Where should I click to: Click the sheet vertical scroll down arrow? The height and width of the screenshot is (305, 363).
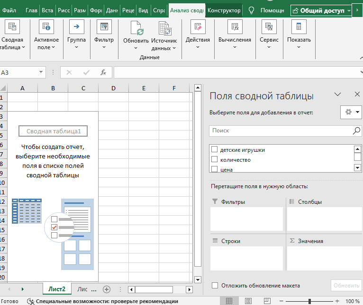click(x=198, y=279)
